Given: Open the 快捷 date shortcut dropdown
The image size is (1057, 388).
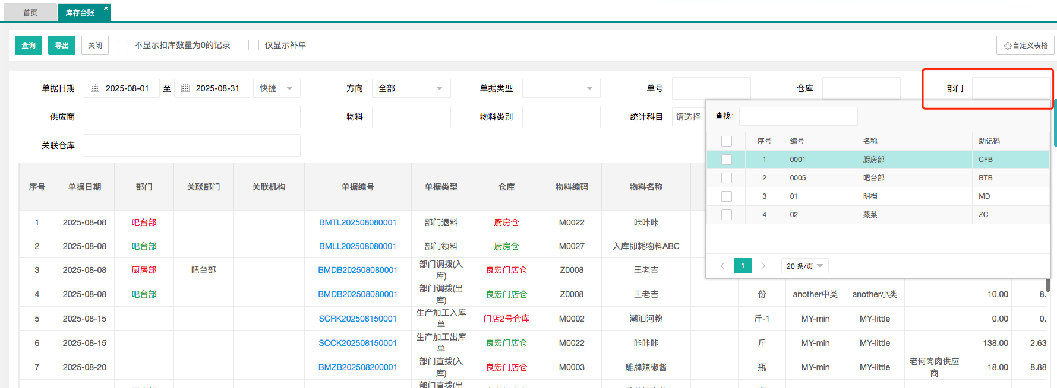Looking at the screenshot, I should click(x=276, y=88).
